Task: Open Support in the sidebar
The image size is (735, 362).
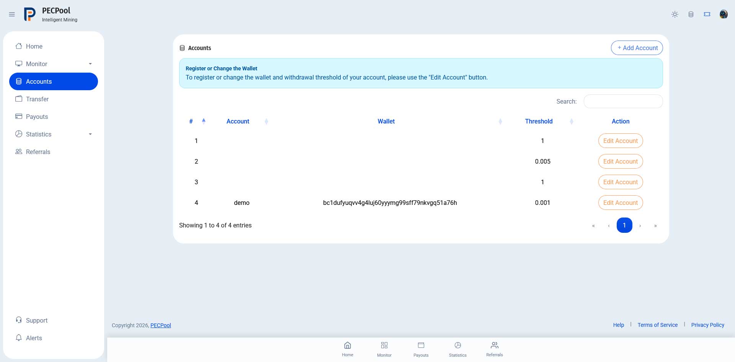Action: pos(54,320)
